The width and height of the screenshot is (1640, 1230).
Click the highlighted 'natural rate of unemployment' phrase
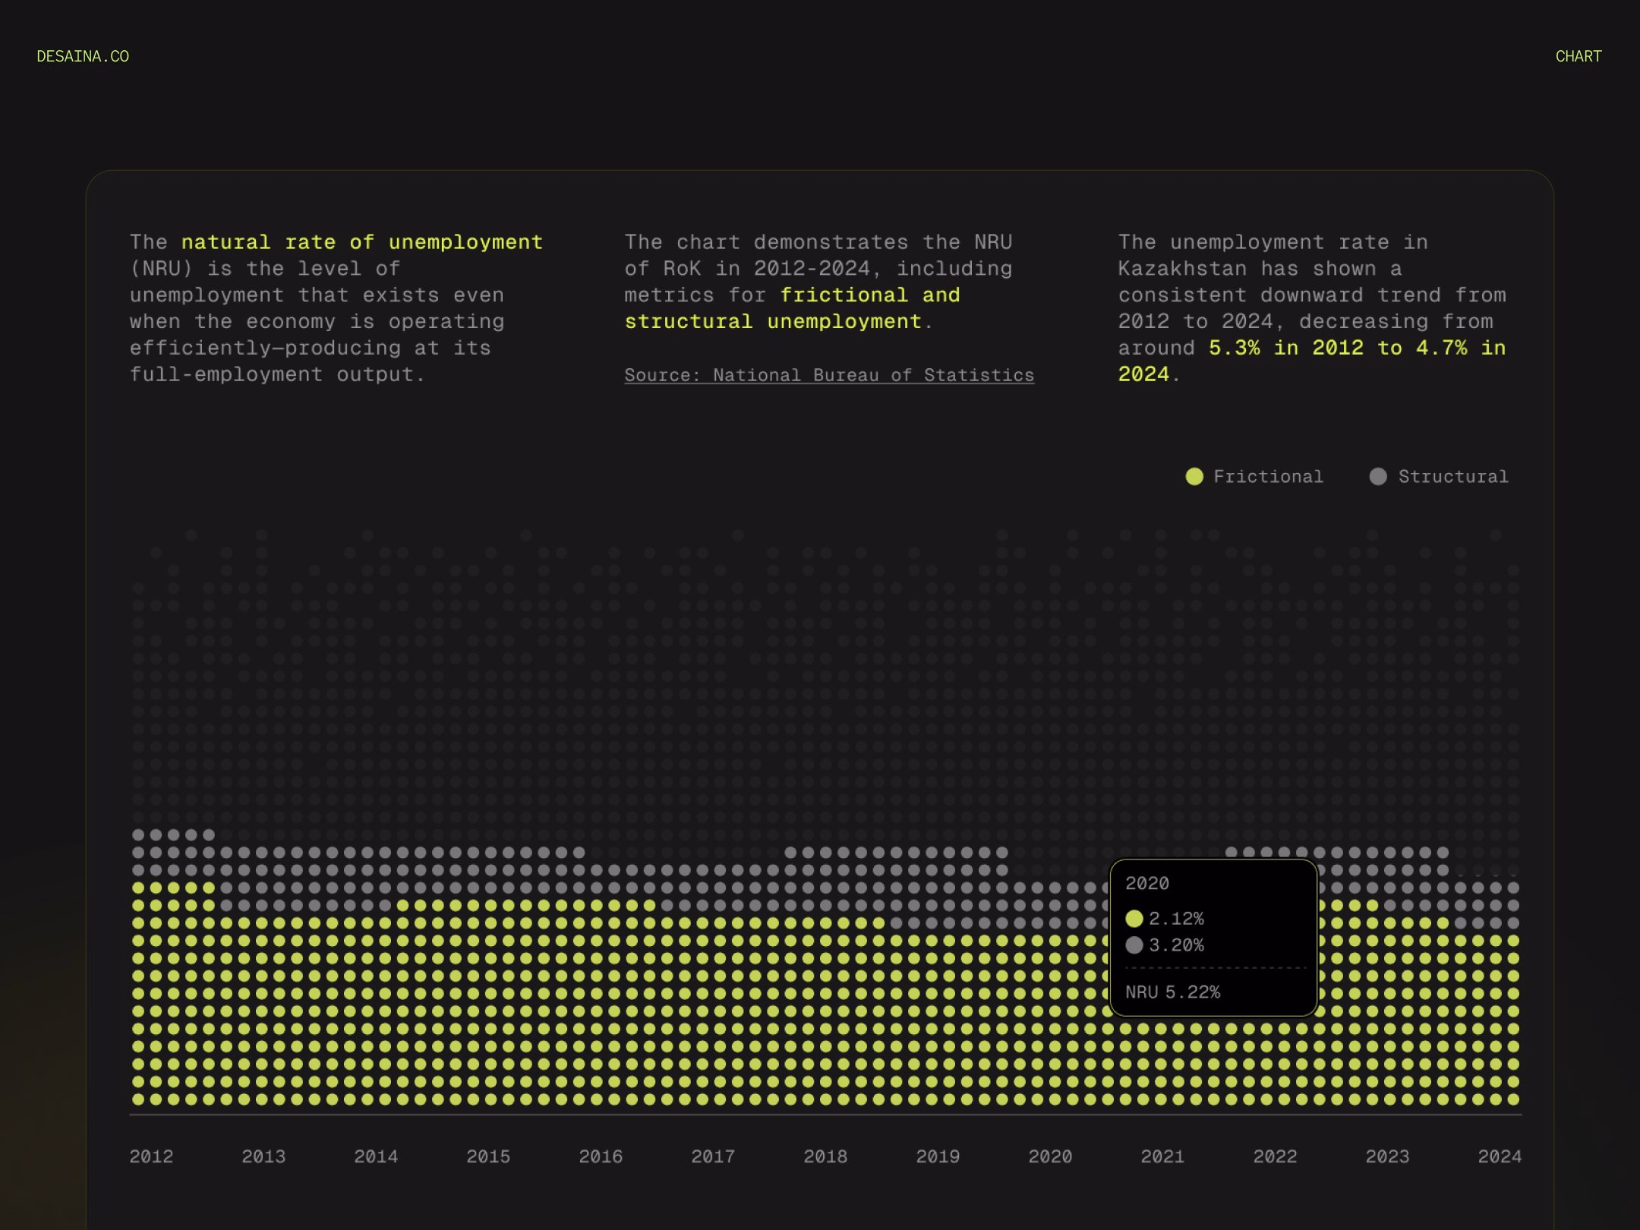click(x=362, y=242)
